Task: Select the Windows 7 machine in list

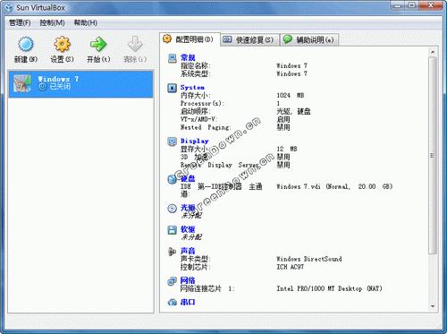Action: coord(80,84)
